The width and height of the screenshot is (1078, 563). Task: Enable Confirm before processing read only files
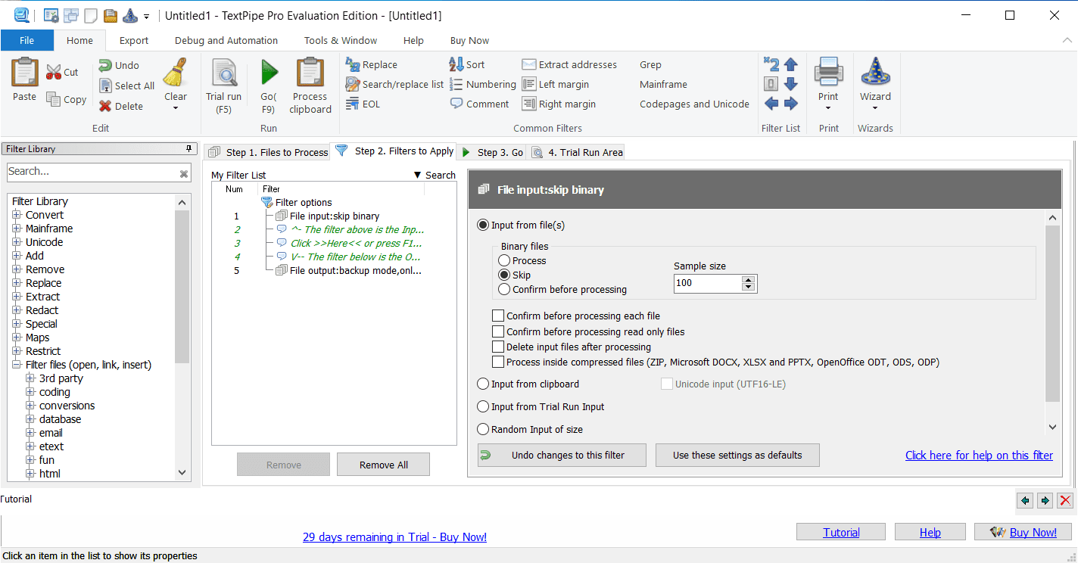point(498,331)
